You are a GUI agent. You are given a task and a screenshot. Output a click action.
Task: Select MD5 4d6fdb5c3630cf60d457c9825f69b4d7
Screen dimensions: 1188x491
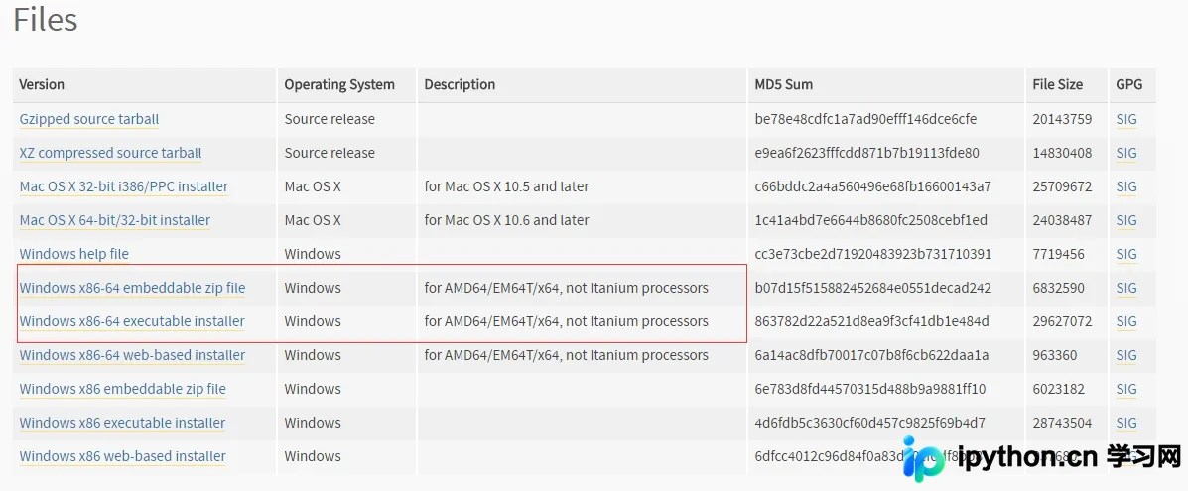pyautogui.click(x=869, y=422)
